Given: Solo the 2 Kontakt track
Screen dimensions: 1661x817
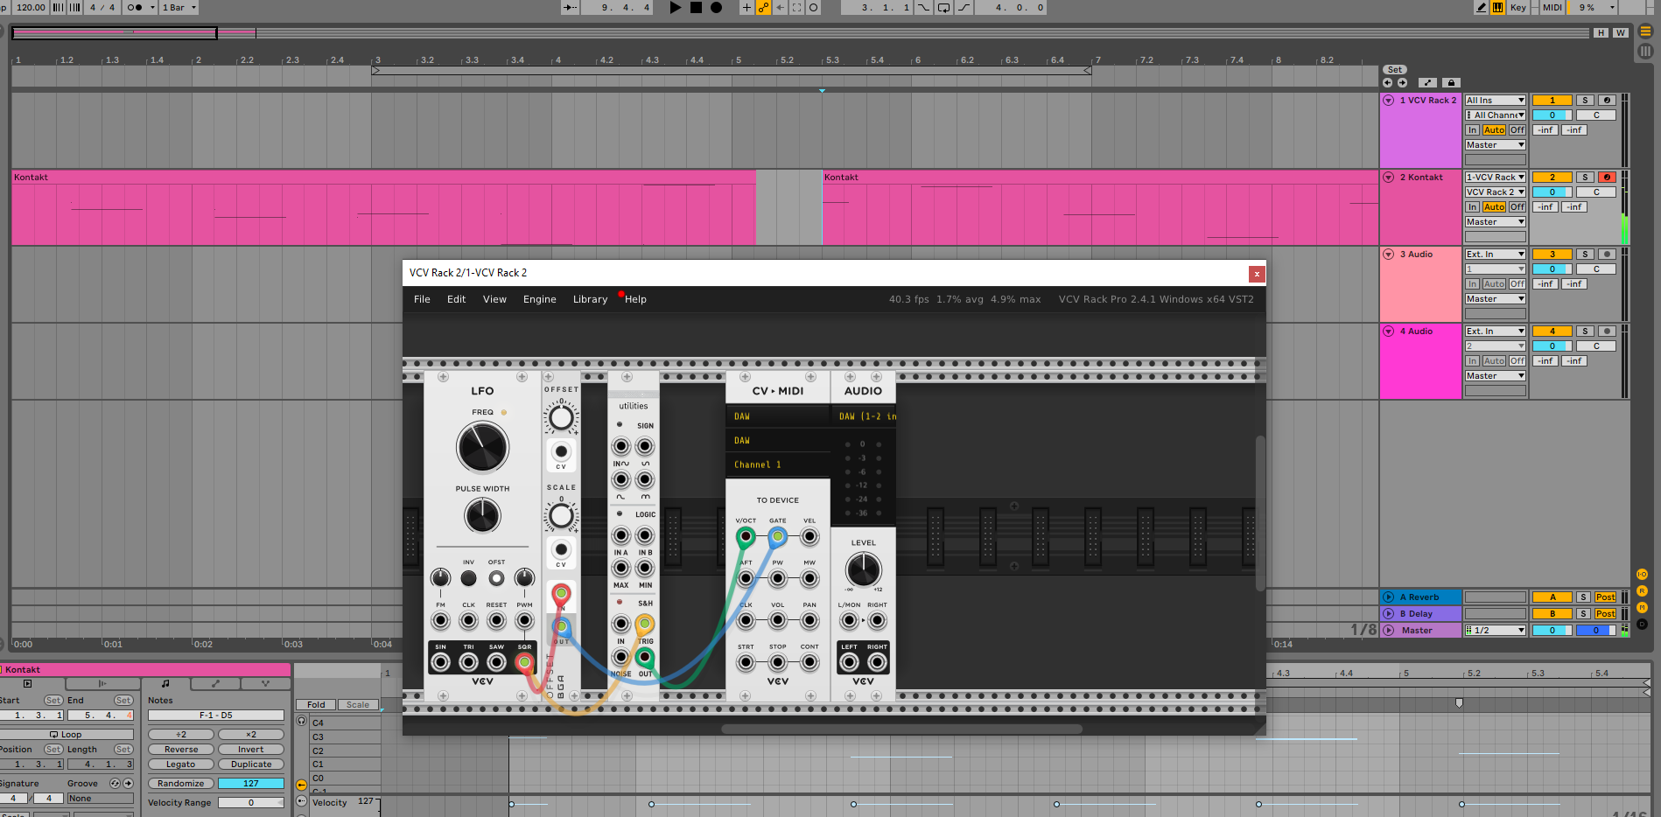Looking at the screenshot, I should (1585, 178).
